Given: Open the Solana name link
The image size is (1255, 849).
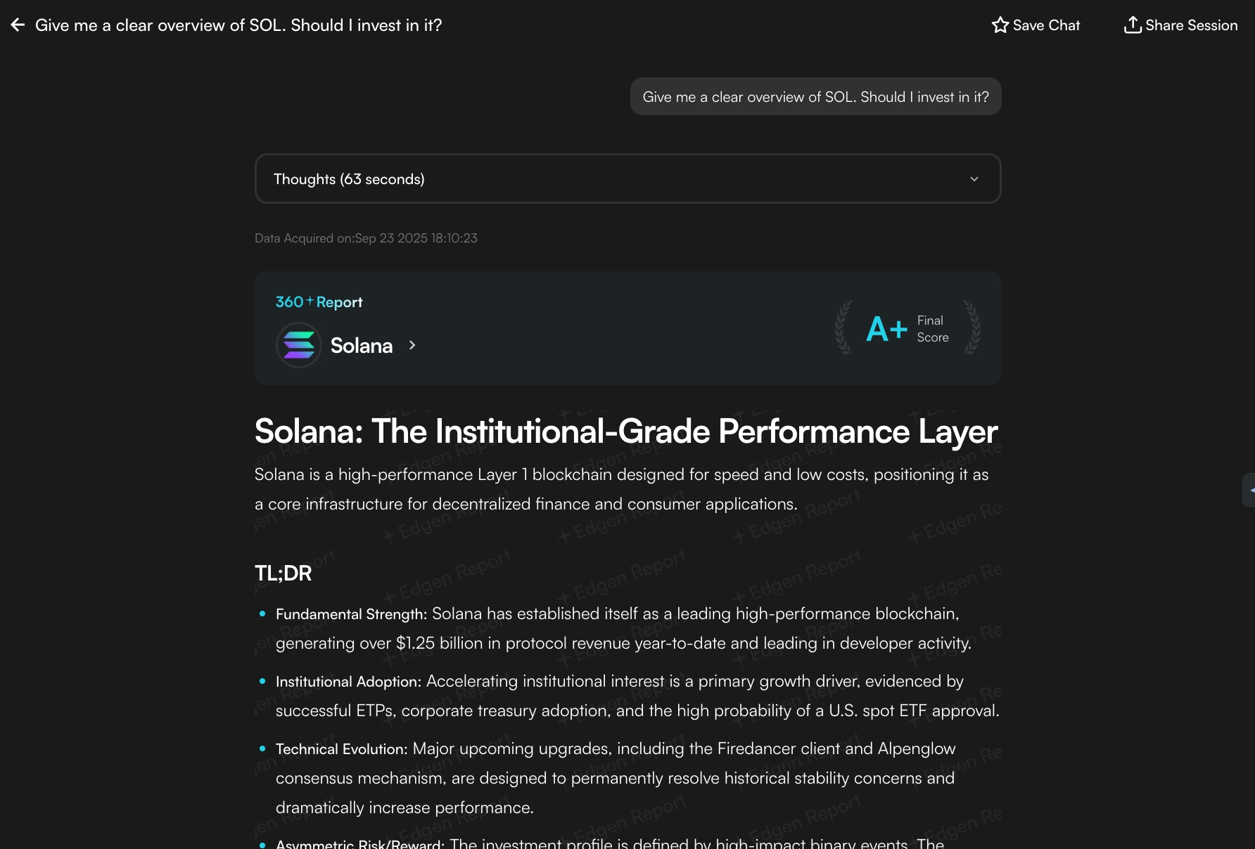Looking at the screenshot, I should point(361,346).
